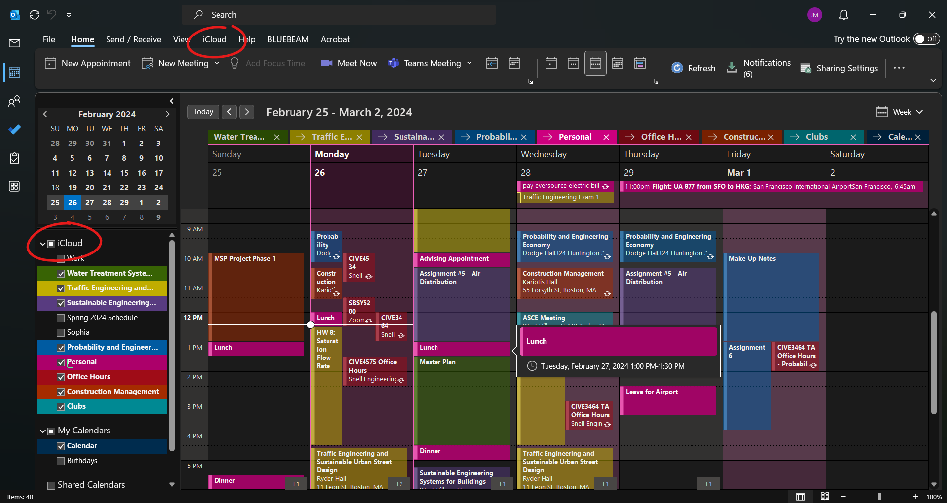Check the Shared Calendars group box
Viewport: 947px width, 503px height.
pos(51,485)
